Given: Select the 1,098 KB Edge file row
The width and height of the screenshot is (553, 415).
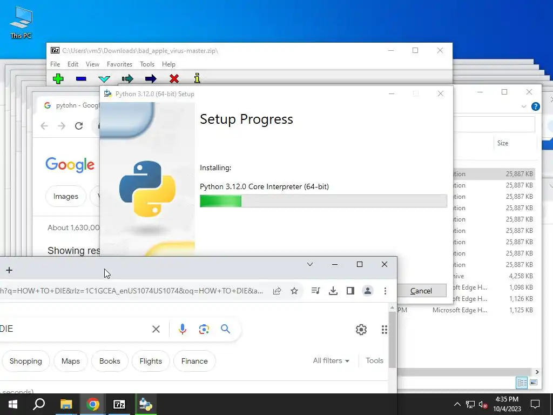Looking at the screenshot, I should click(x=494, y=287).
